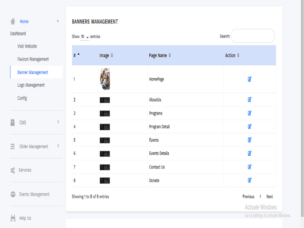Open the CMS menu

[23, 123]
